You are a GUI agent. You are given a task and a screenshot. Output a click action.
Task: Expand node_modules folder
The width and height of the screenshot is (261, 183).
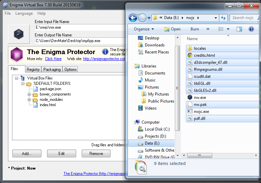click(29, 100)
